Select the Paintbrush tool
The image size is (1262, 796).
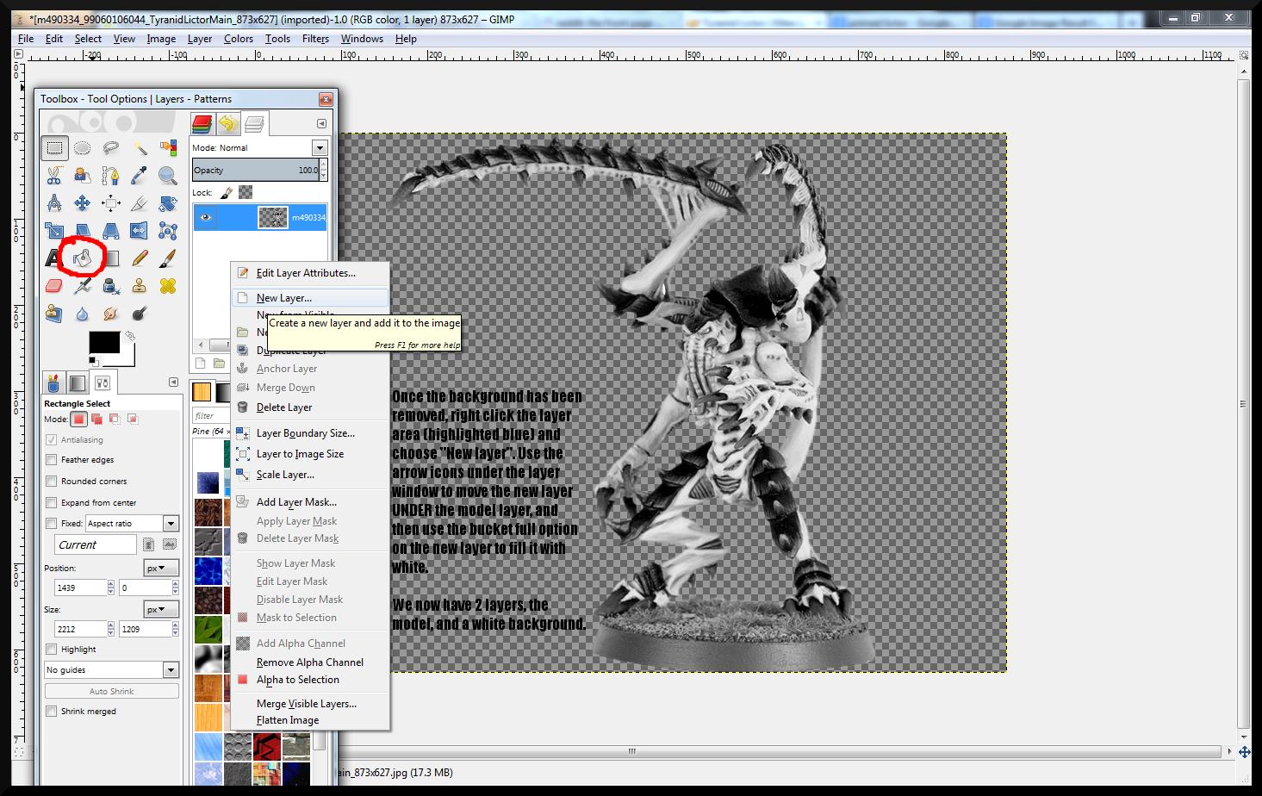point(168,258)
